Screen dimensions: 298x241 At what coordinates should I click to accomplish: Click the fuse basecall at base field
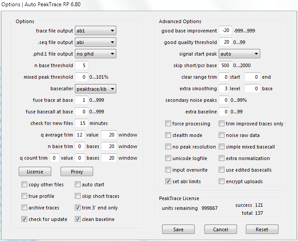pos(82,112)
